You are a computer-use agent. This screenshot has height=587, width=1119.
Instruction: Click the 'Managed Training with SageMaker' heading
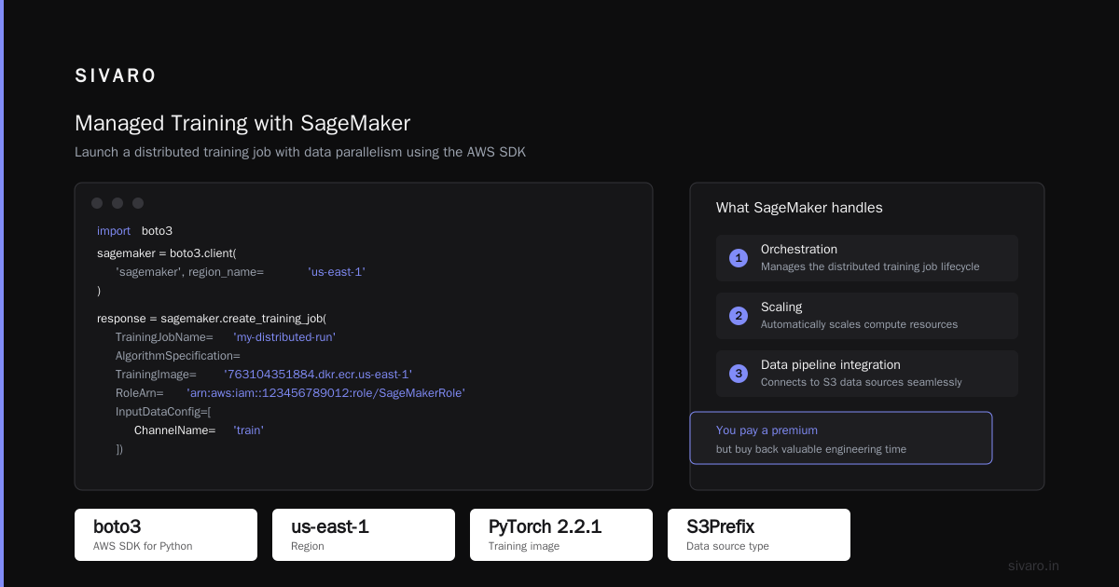point(242,123)
